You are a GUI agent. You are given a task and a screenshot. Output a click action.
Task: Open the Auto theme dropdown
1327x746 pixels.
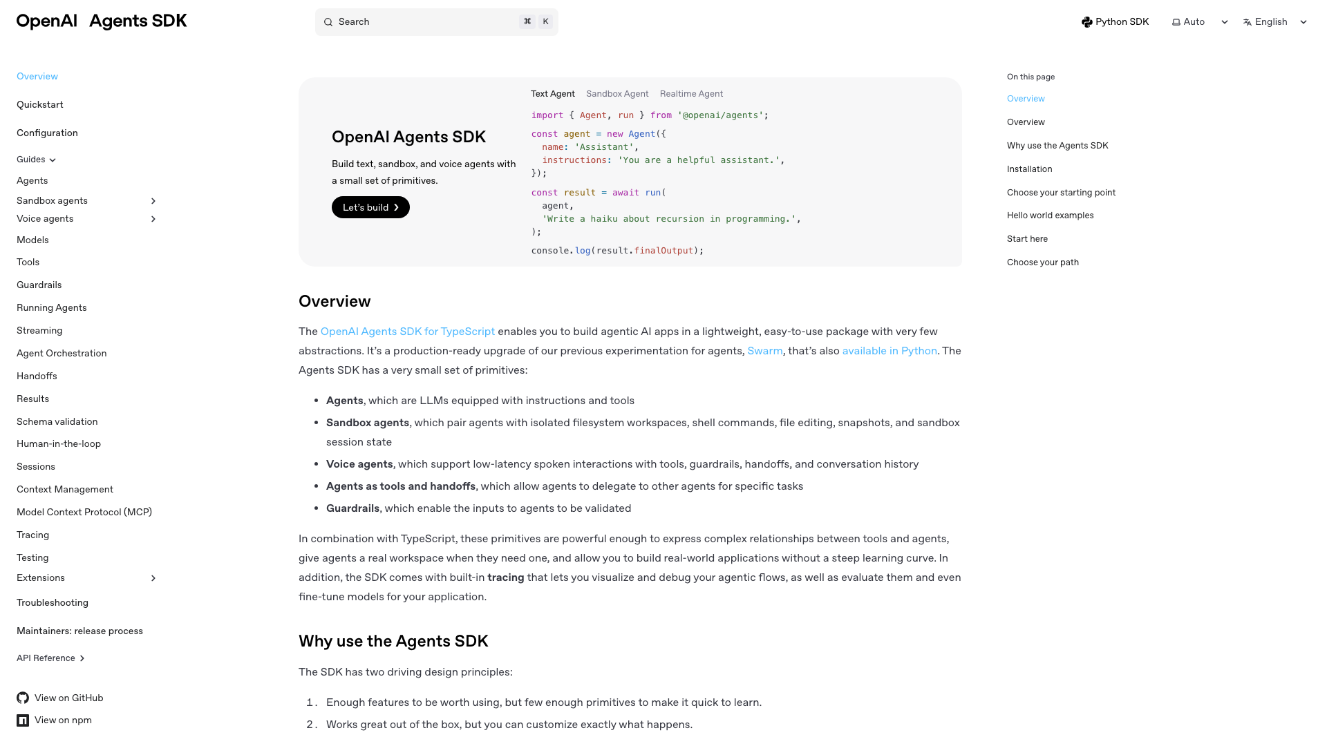point(1201,22)
